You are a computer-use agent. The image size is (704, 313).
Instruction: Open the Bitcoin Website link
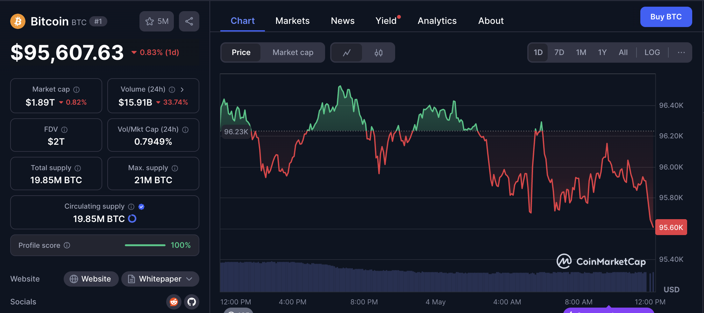(91, 279)
